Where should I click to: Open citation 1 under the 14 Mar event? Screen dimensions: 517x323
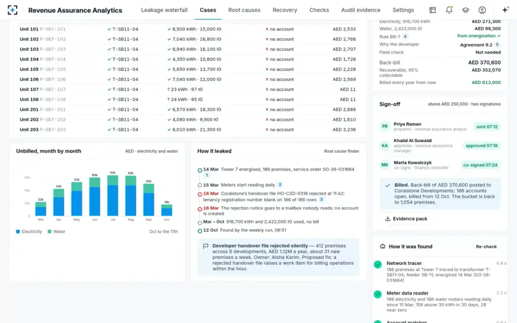206,175
